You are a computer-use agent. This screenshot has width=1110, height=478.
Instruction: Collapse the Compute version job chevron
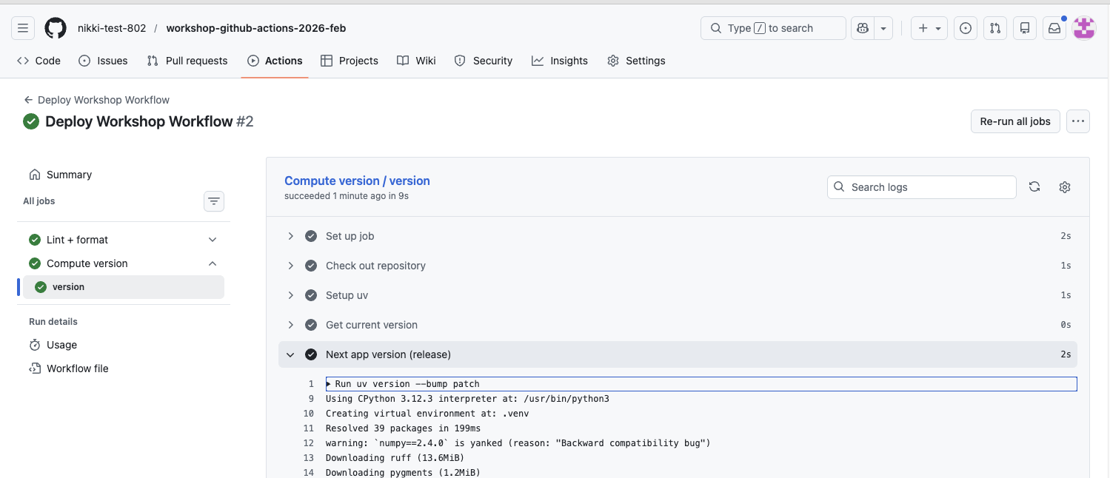[213, 263]
